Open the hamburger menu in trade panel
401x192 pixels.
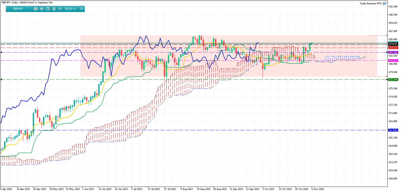point(60,9)
